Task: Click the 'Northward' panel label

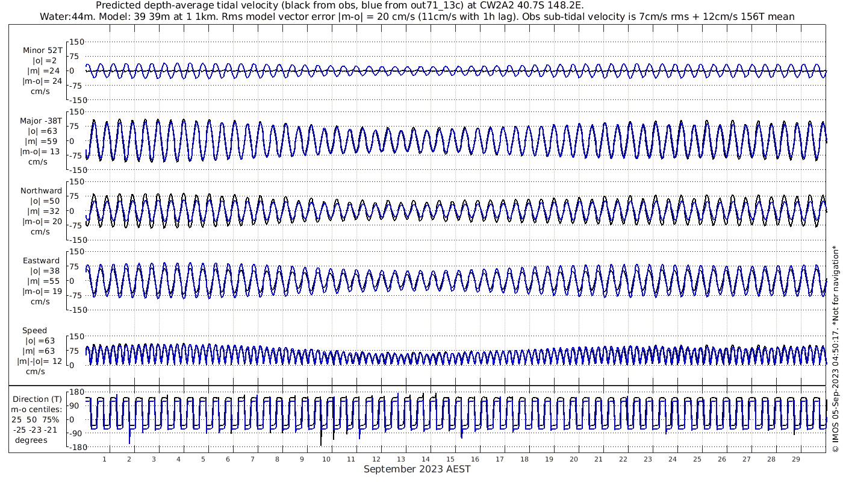Action: tap(42, 190)
